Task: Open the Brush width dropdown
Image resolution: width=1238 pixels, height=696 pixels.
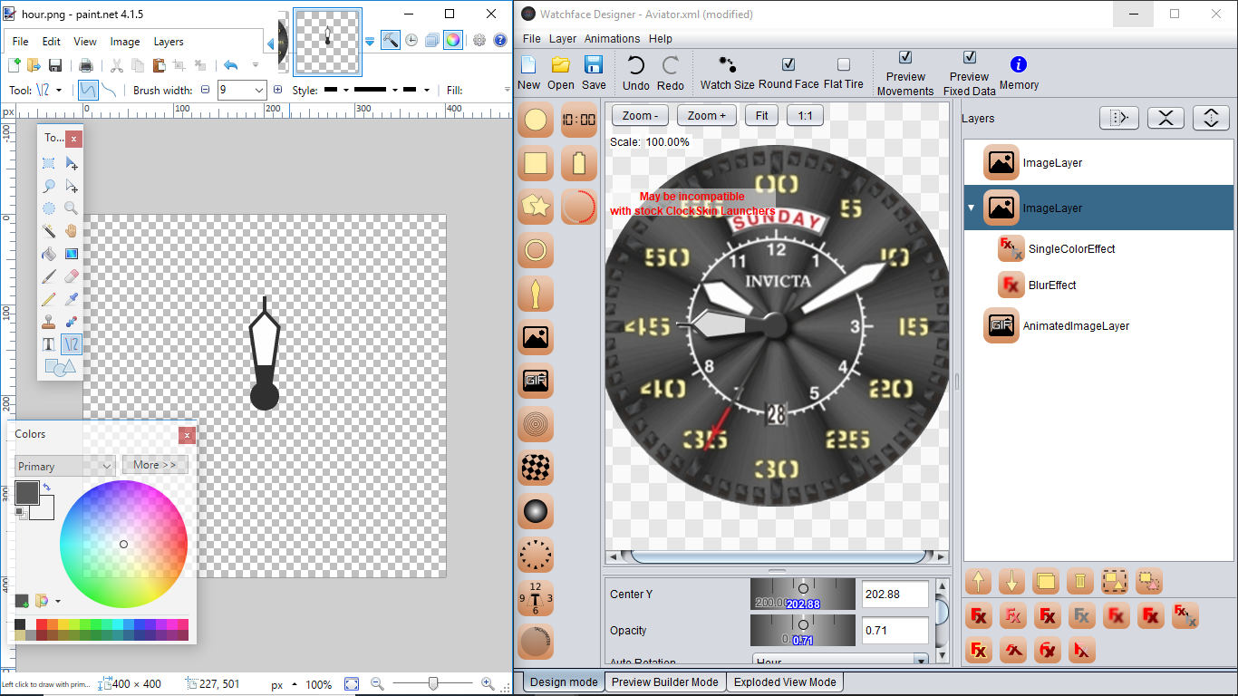Action: pyautogui.click(x=259, y=90)
